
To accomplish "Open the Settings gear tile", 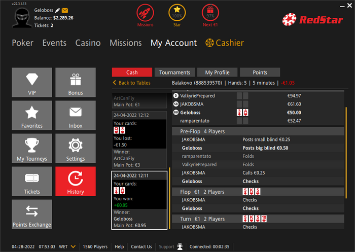I will (76, 148).
